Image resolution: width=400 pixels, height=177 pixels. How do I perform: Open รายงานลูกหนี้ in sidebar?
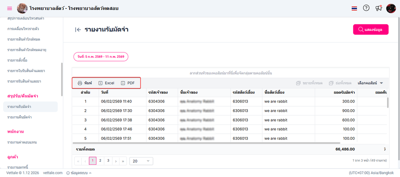[x=18, y=167]
